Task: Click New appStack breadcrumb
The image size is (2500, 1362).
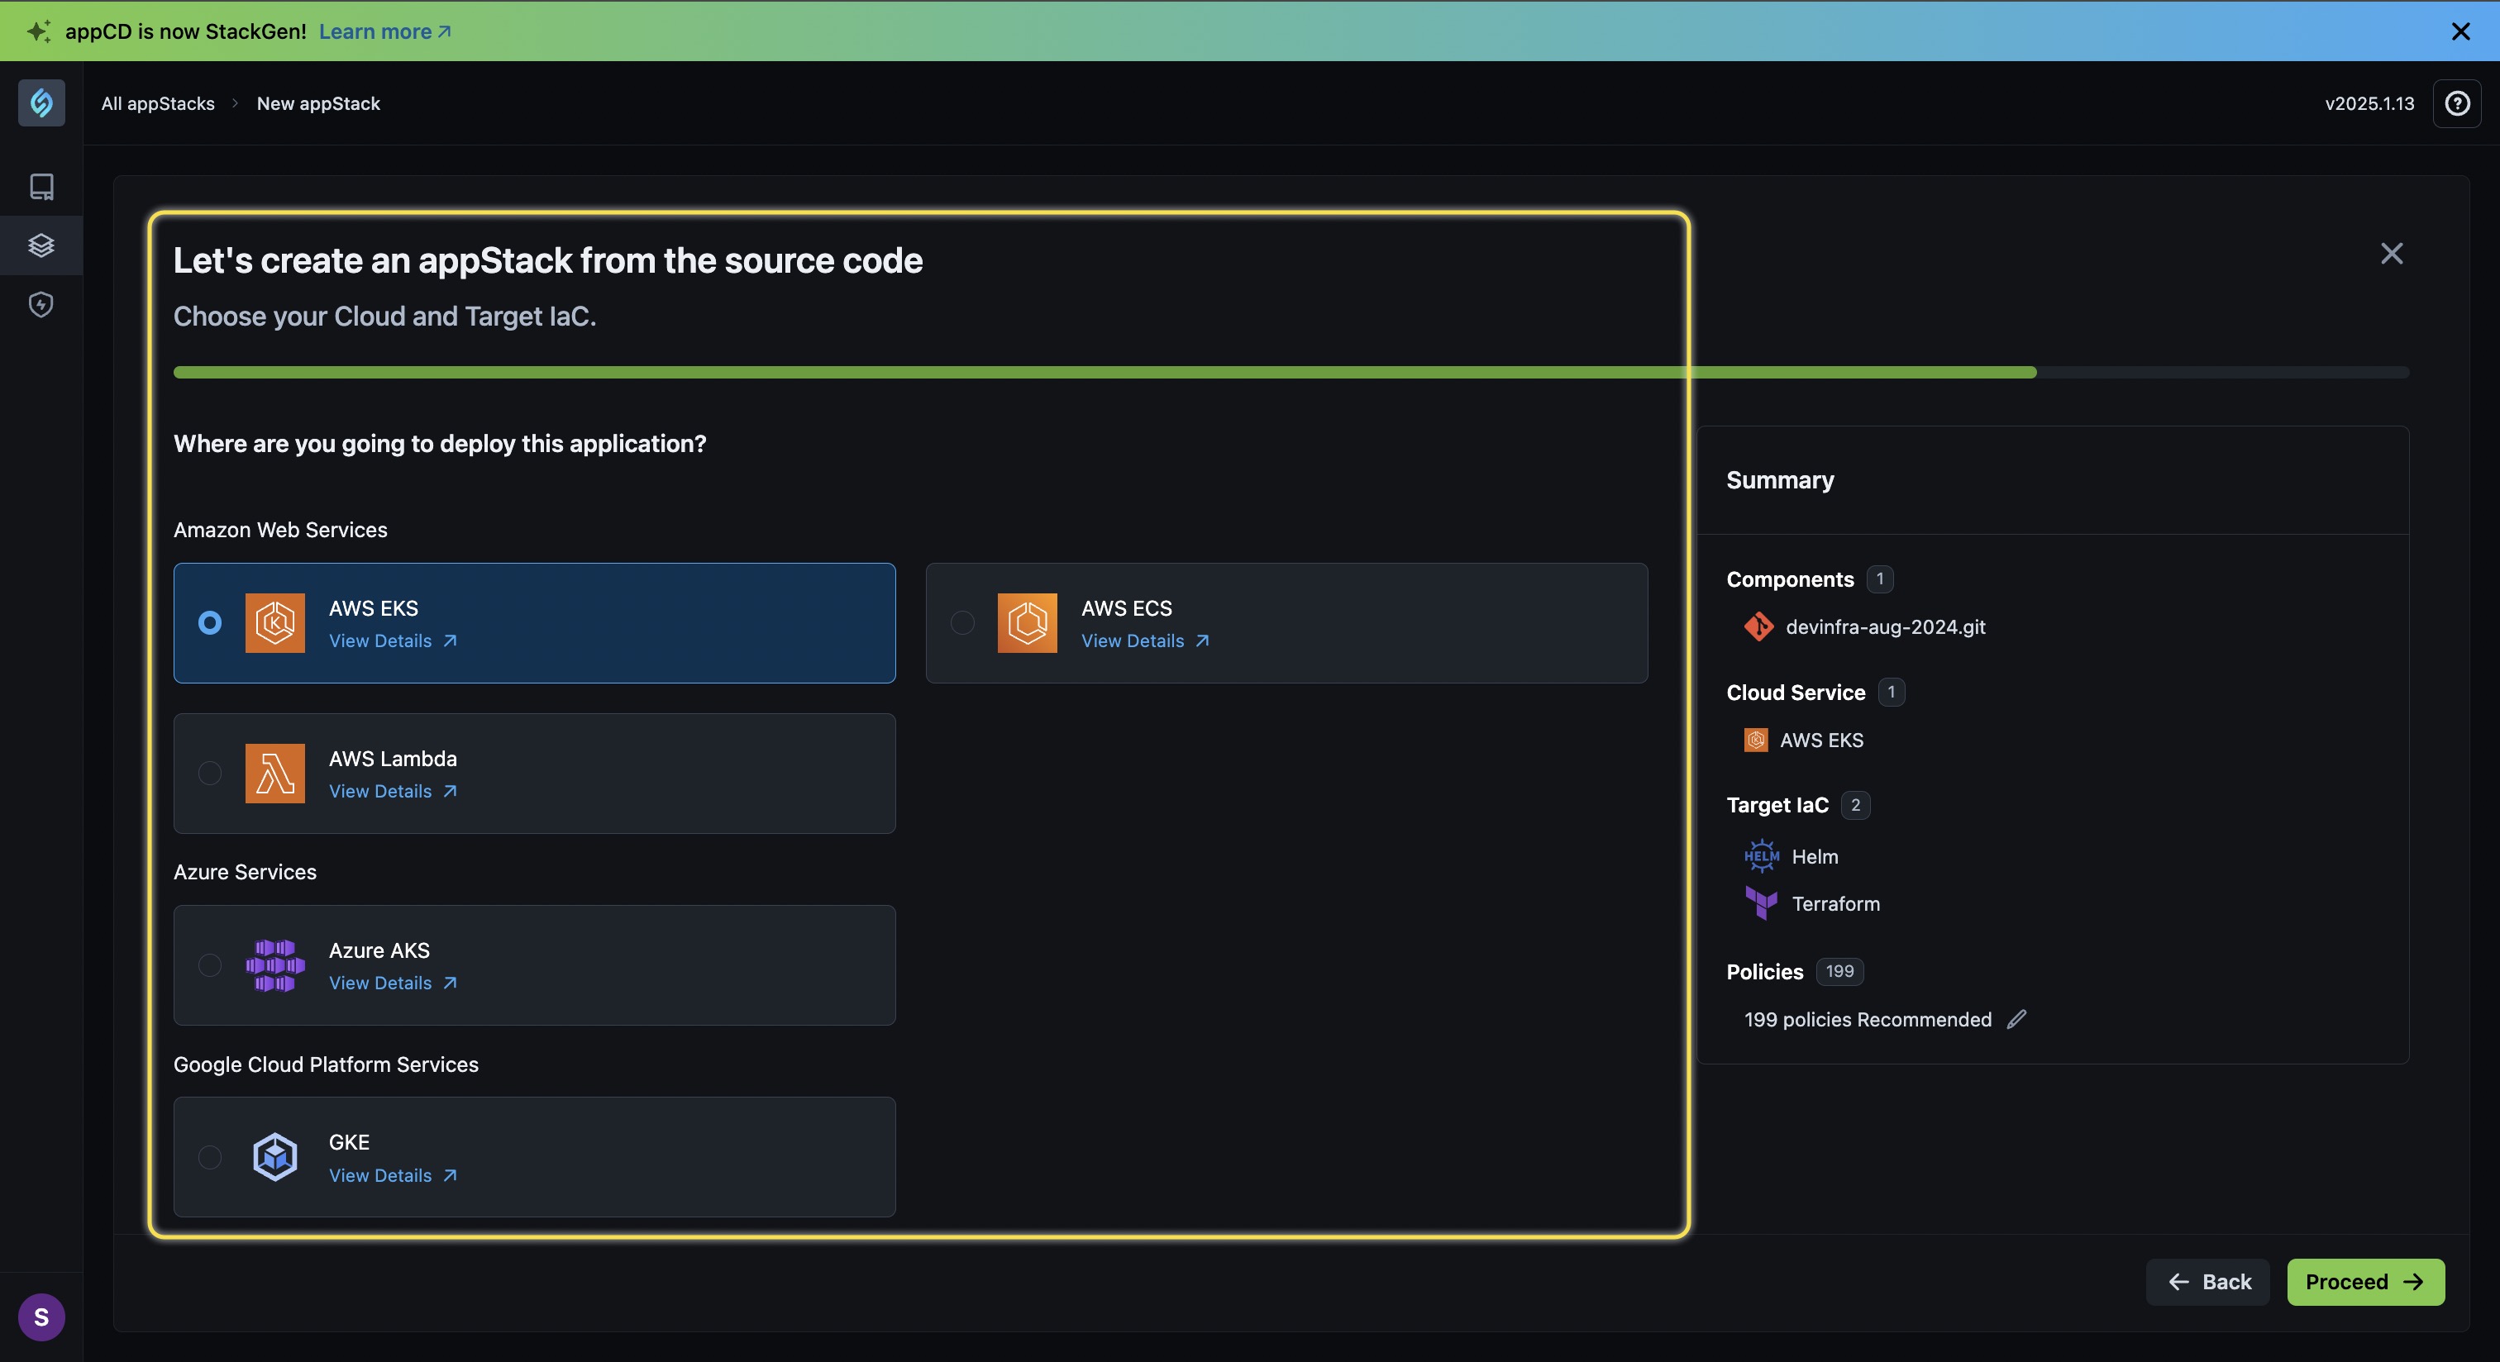Action: (x=318, y=102)
